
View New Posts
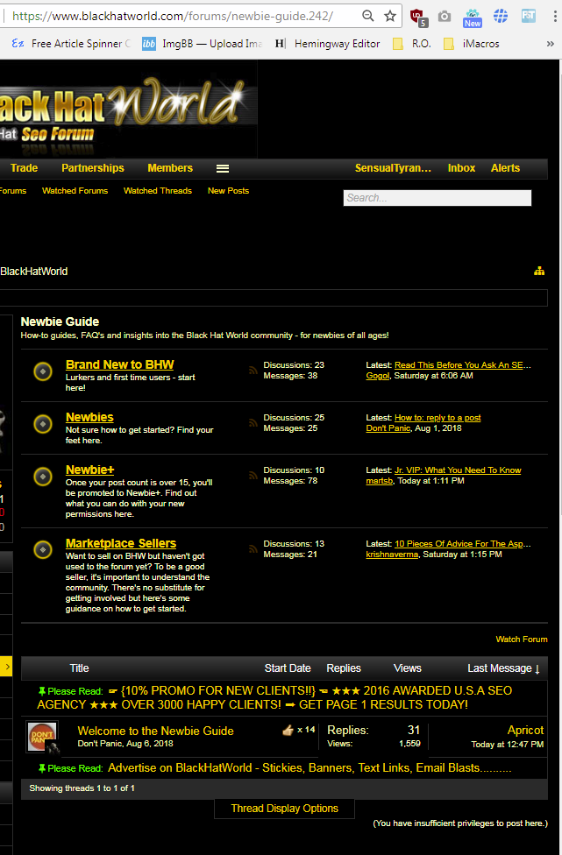(228, 190)
